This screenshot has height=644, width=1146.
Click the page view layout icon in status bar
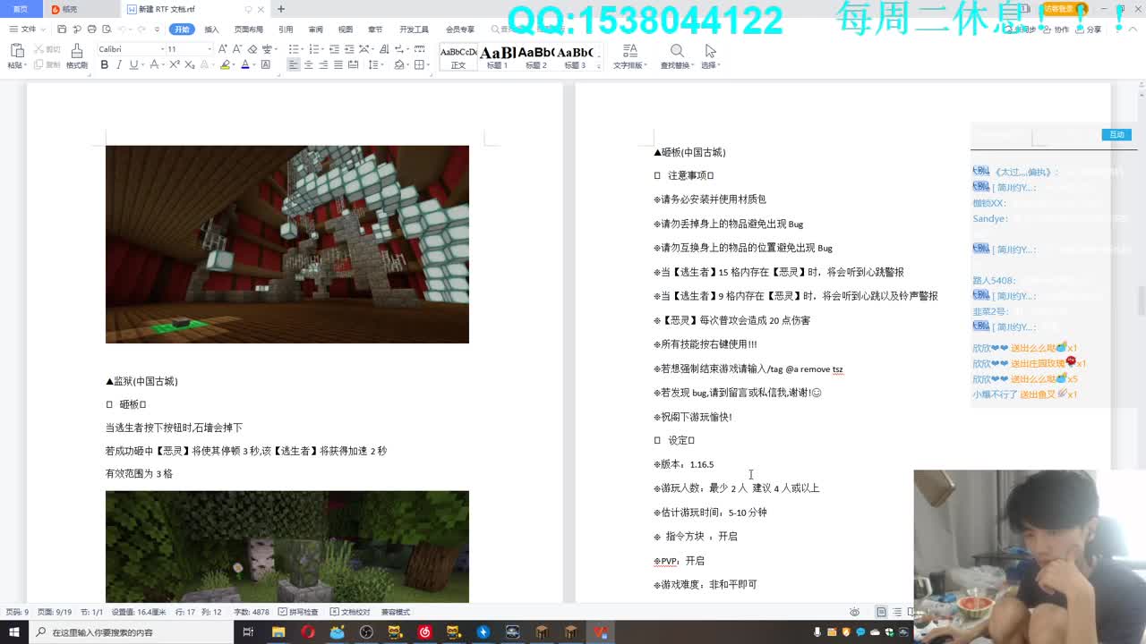point(881,612)
